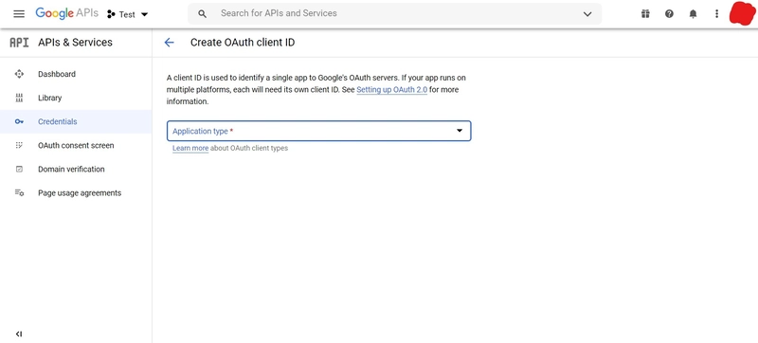The width and height of the screenshot is (758, 343).
Task: Open the Test project selector
Action: 128,14
